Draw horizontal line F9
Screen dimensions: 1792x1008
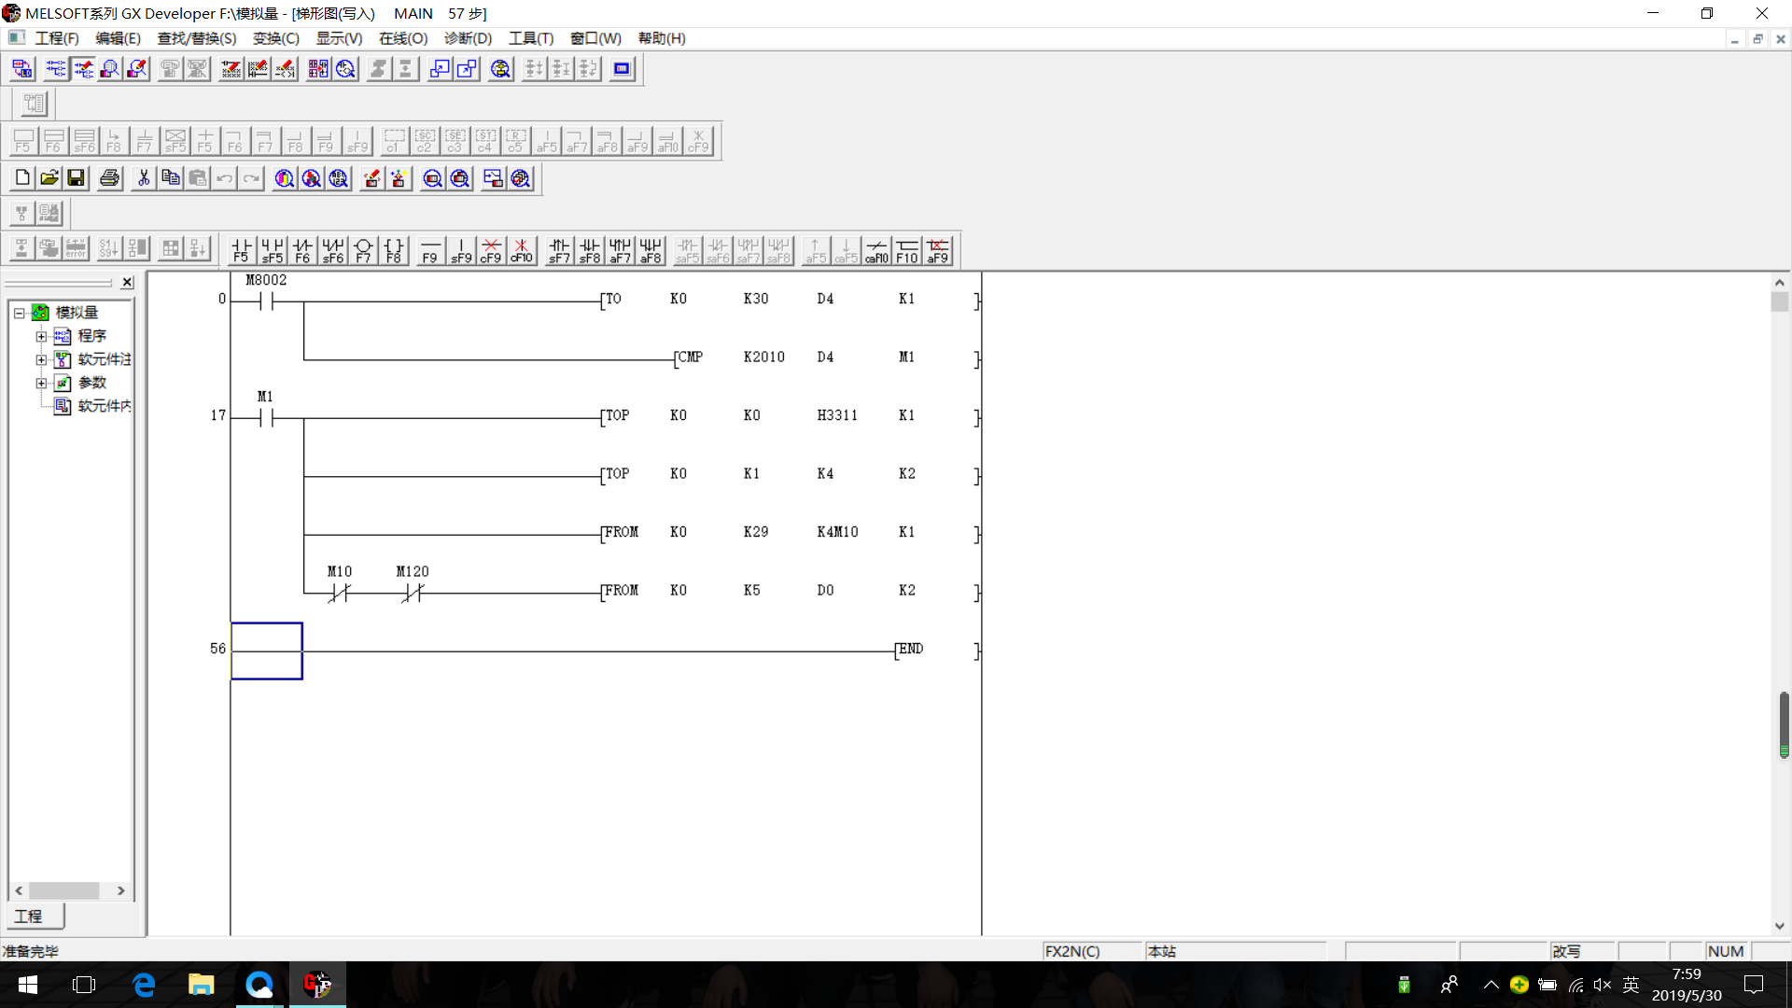429,250
